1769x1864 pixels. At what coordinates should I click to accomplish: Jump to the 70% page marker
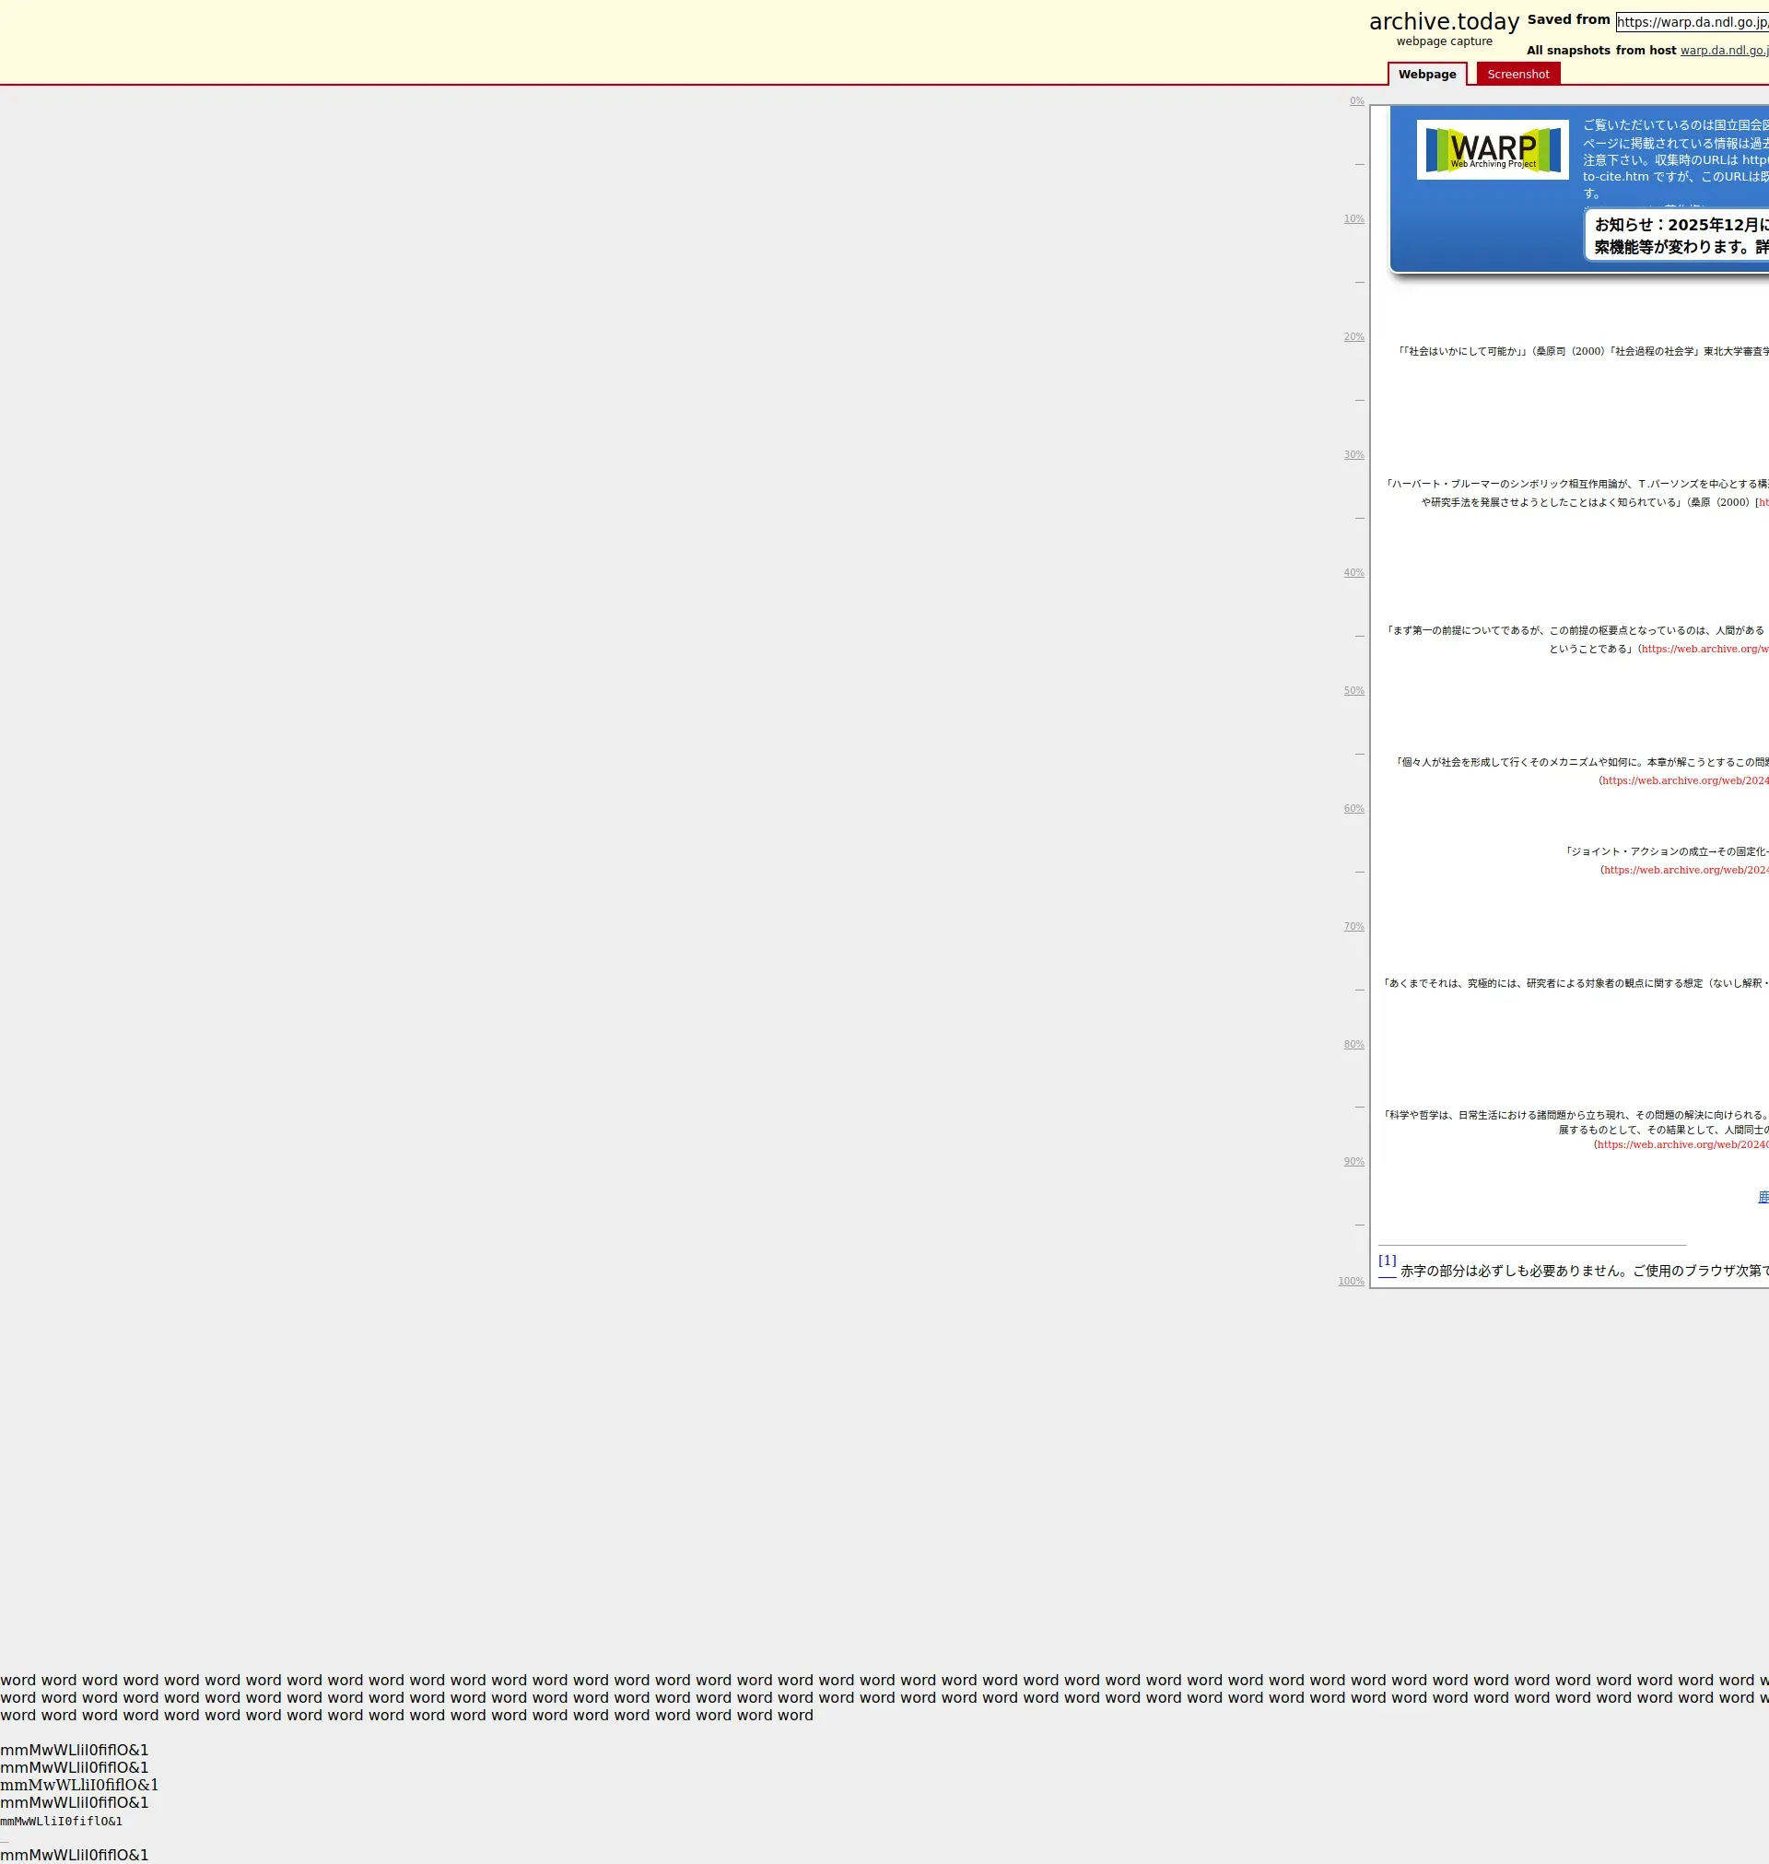(x=1353, y=926)
